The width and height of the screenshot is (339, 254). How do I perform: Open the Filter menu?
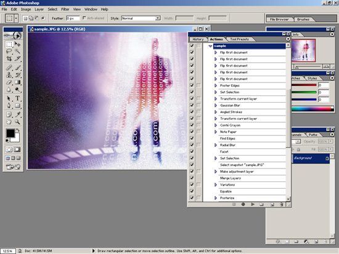pos(65,9)
